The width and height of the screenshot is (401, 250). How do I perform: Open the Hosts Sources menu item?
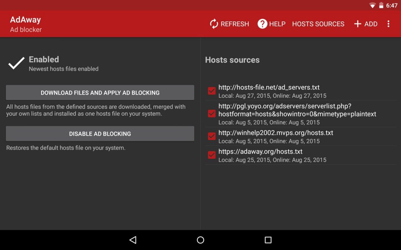tap(318, 24)
